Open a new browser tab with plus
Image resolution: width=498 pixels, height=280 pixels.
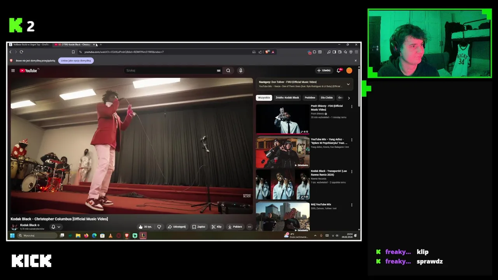(101, 44)
